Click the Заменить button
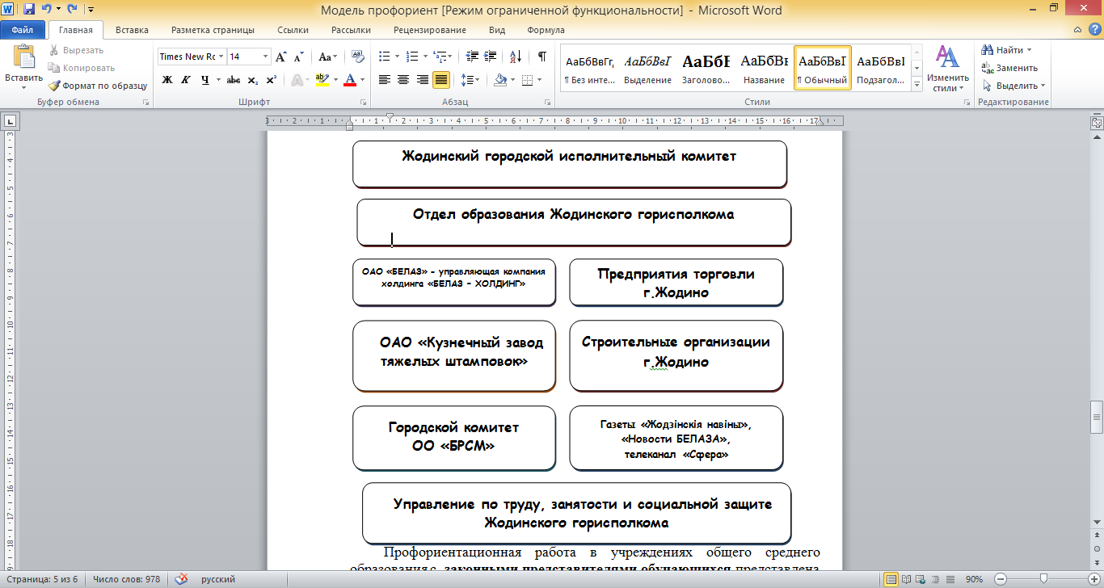The width and height of the screenshot is (1104, 588). click(x=1010, y=68)
